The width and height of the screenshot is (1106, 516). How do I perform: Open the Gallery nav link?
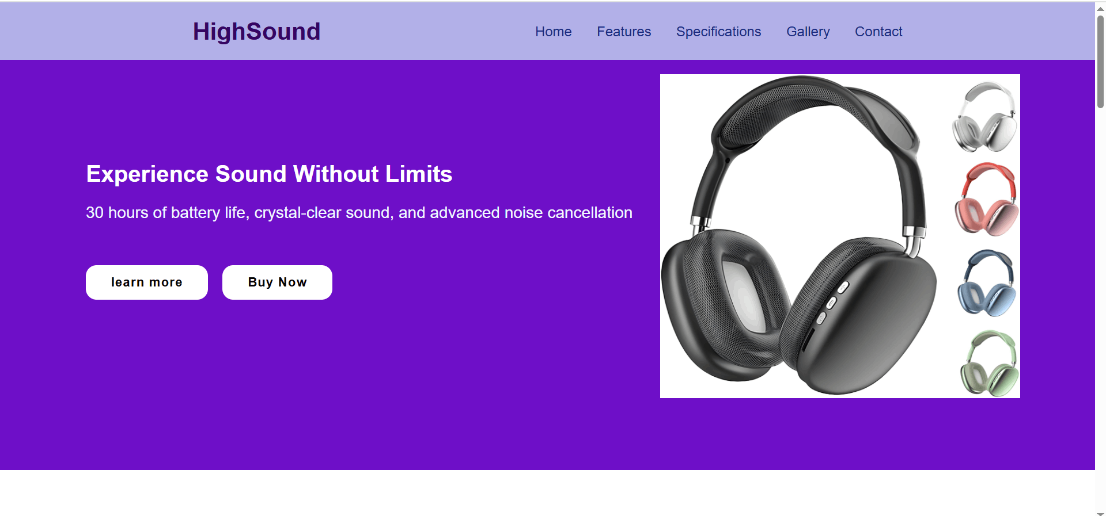(x=808, y=32)
